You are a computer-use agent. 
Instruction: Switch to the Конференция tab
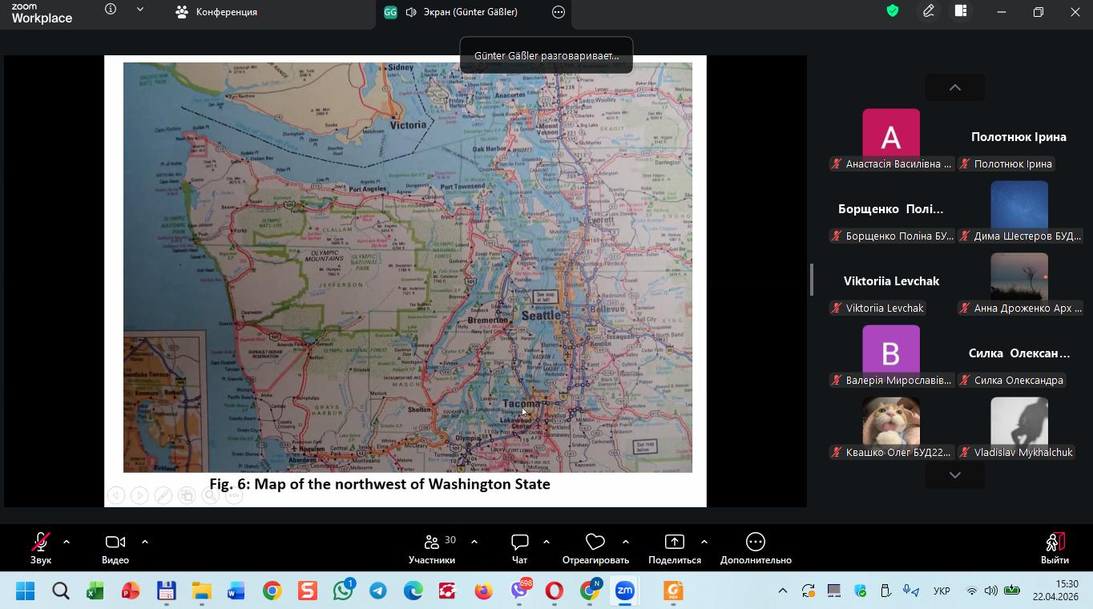[x=216, y=12]
